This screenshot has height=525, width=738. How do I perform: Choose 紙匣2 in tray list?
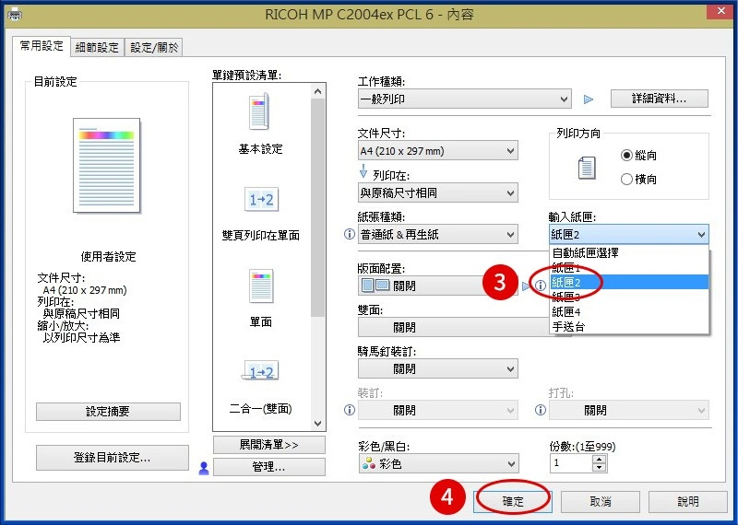629,282
